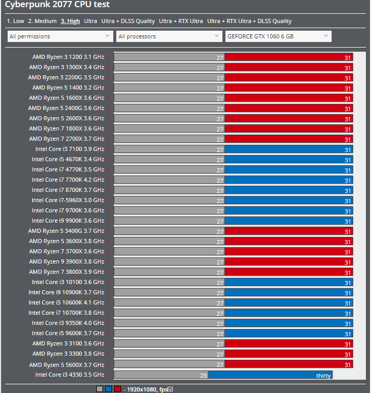Click the AMD Ryzen 3 3300 3.8 GHz label
371x393 pixels.
(x=68, y=354)
